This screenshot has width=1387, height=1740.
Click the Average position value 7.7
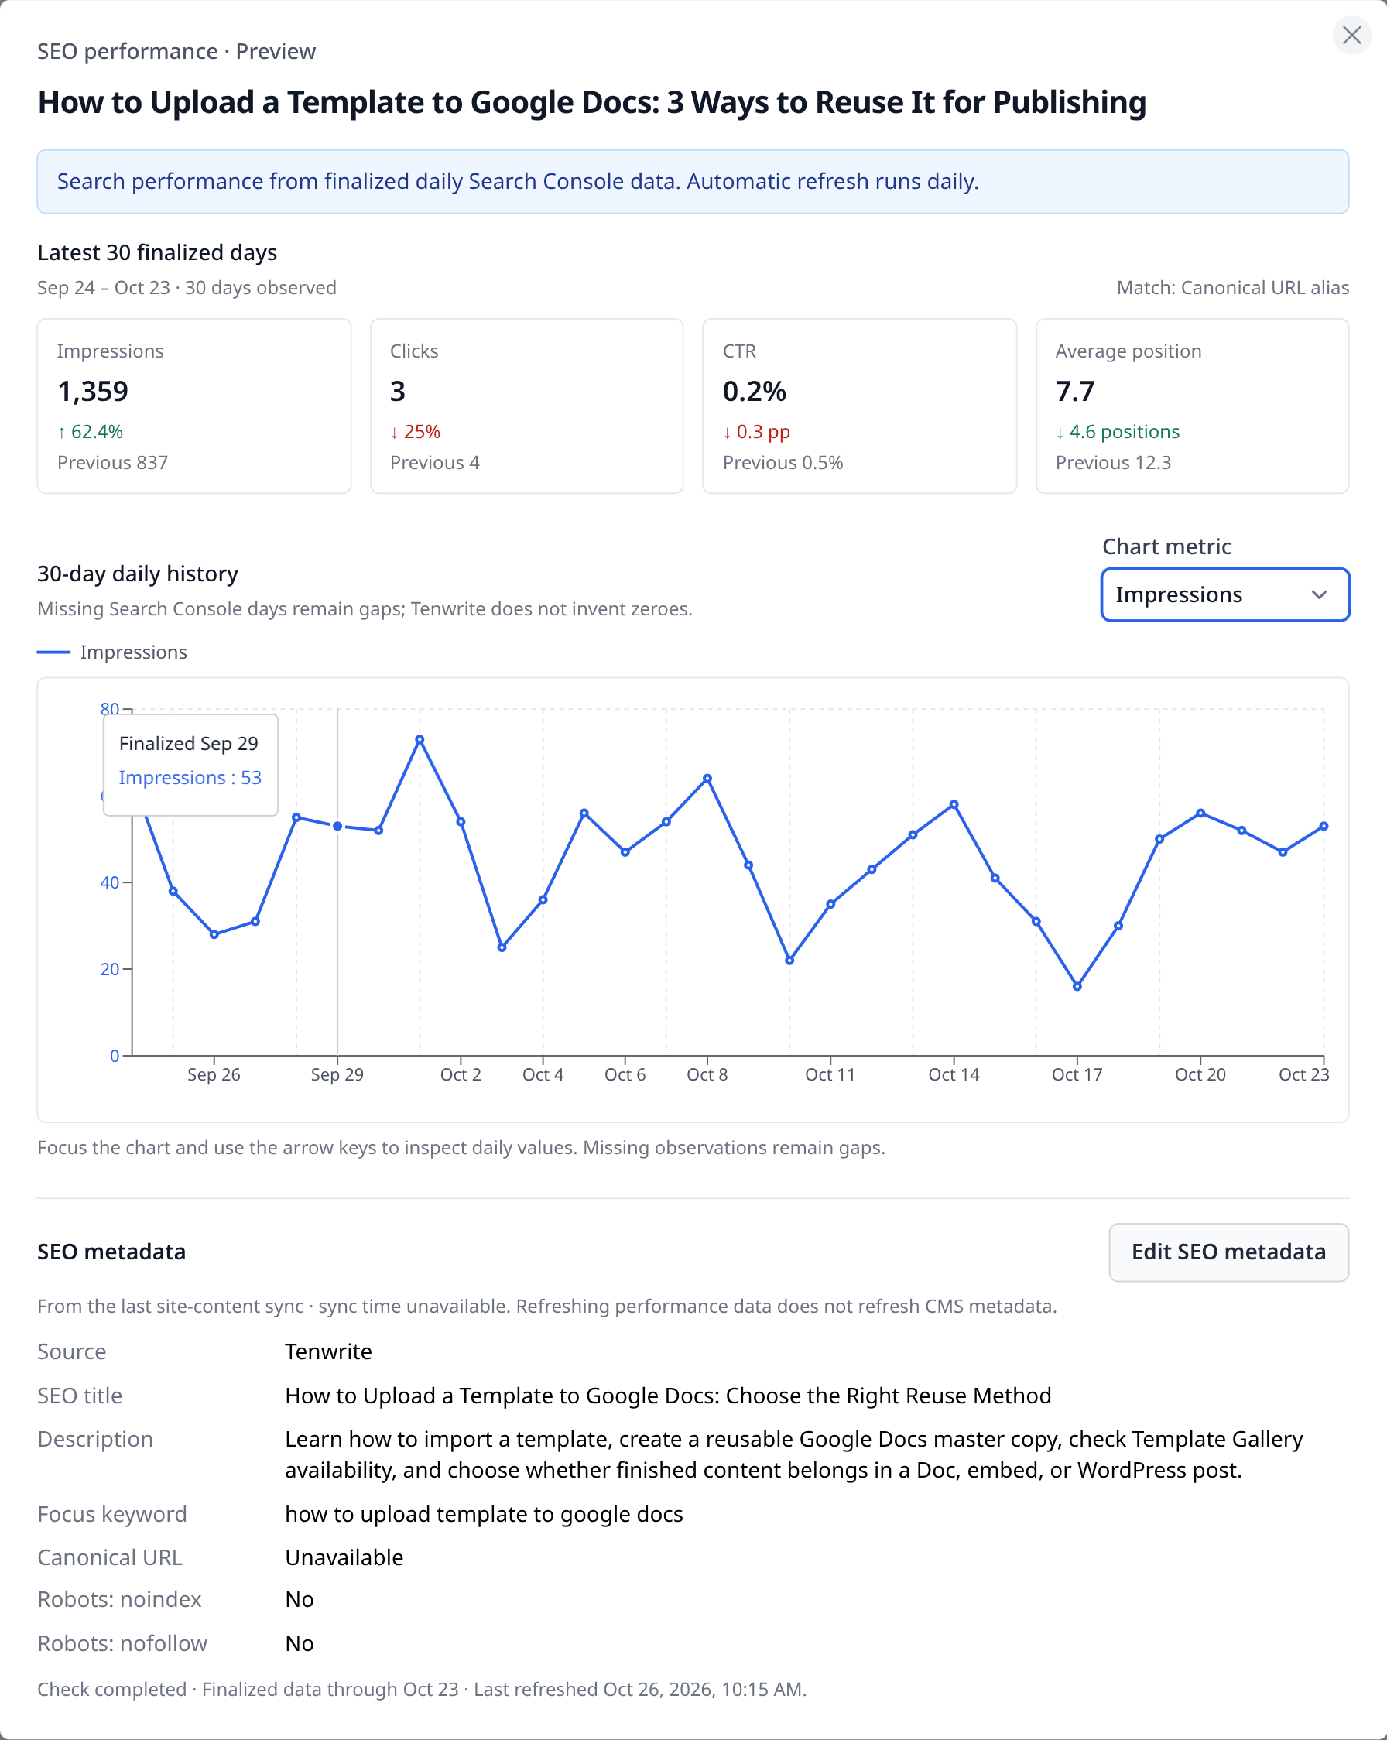[x=1074, y=392]
